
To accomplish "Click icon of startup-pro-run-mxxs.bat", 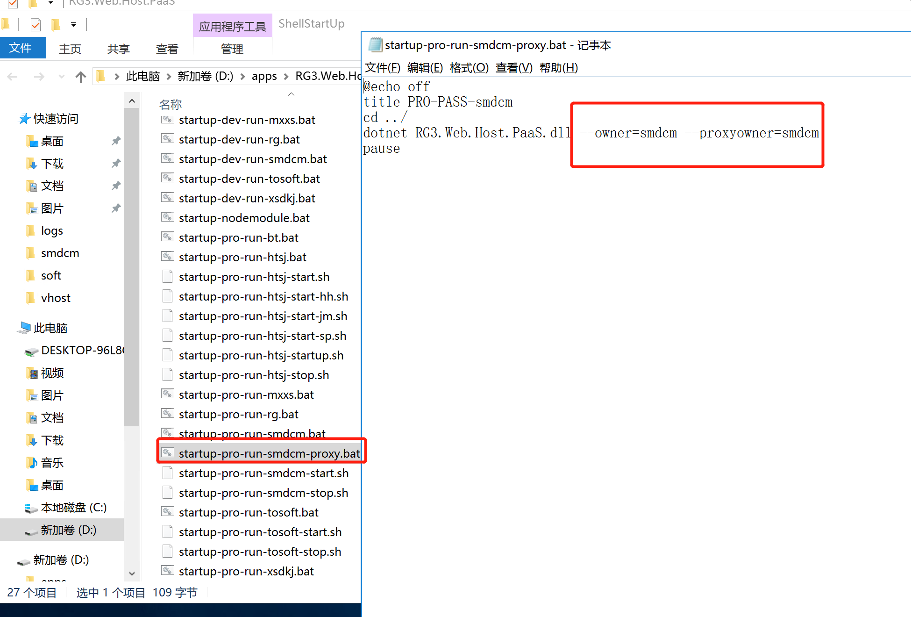I will [167, 394].
